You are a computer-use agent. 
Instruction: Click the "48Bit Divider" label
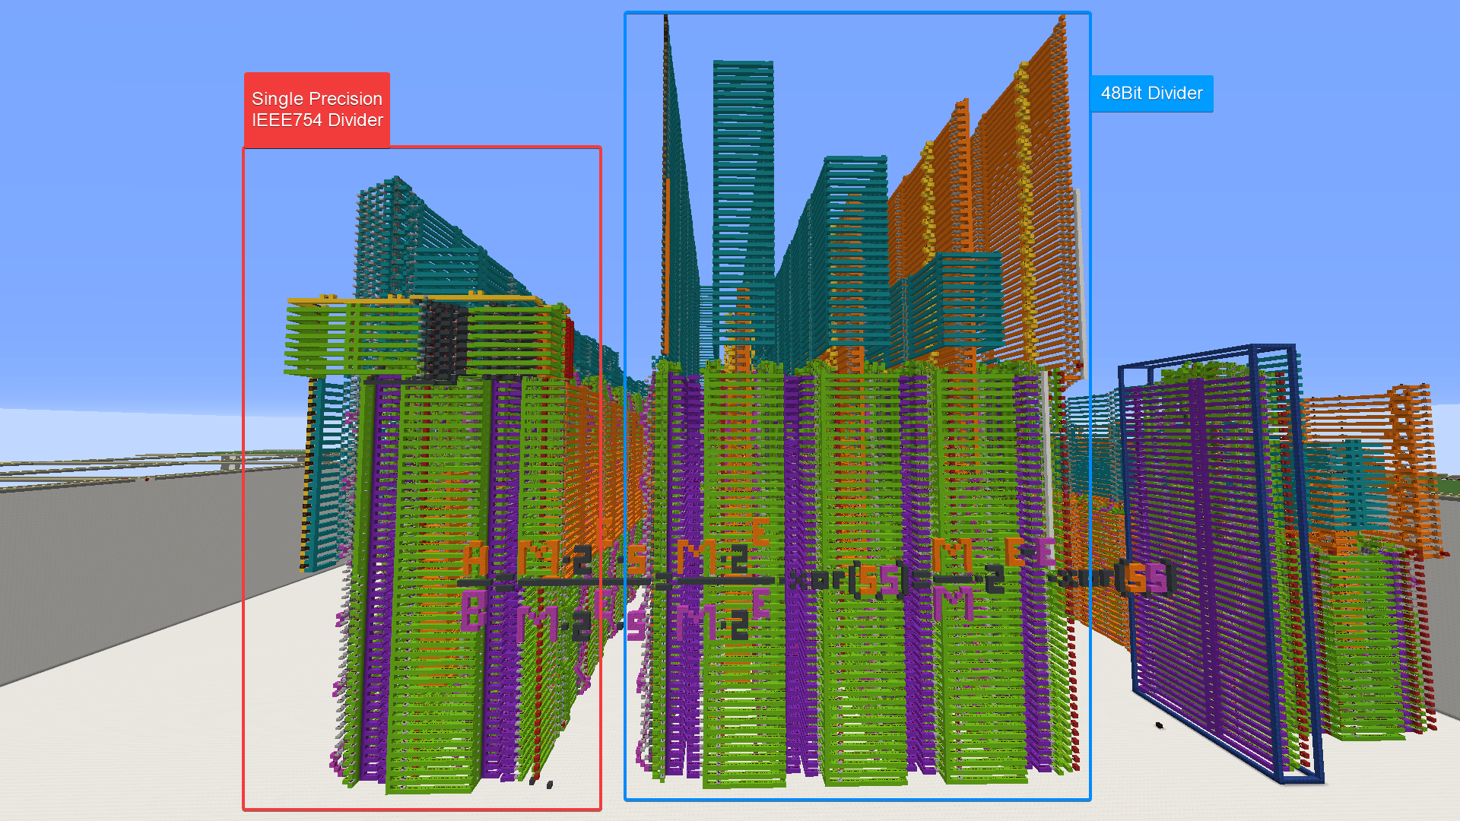coord(1152,94)
